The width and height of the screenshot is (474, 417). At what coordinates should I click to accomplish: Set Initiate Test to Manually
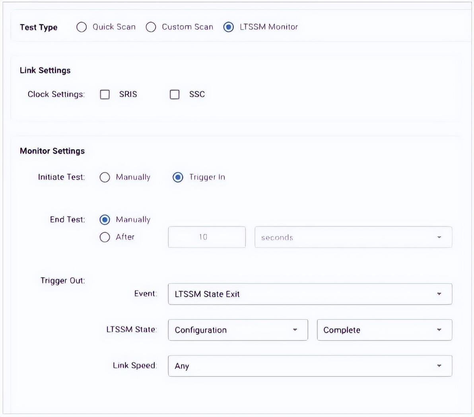coord(105,177)
